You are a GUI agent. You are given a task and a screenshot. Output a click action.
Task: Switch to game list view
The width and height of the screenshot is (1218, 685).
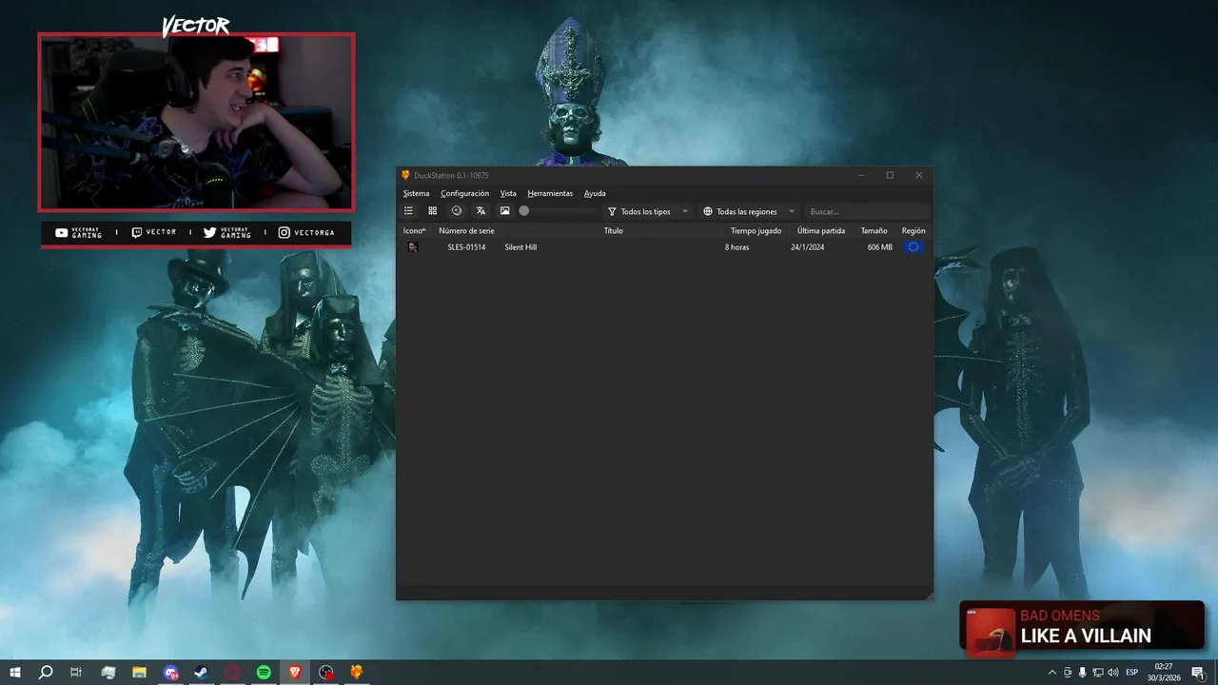(408, 211)
